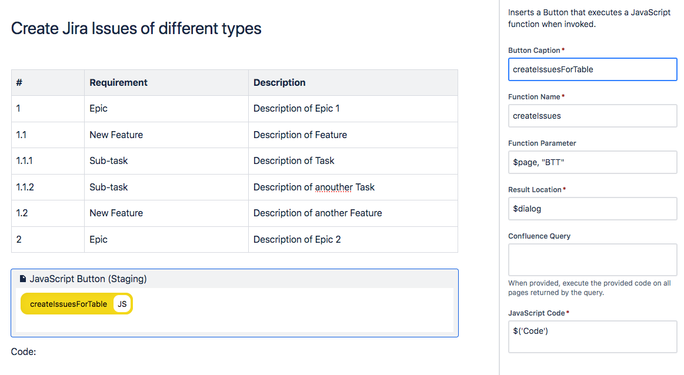684x375 pixels.
Task: Select the yellow createIssuesForTable button
Action: point(68,304)
